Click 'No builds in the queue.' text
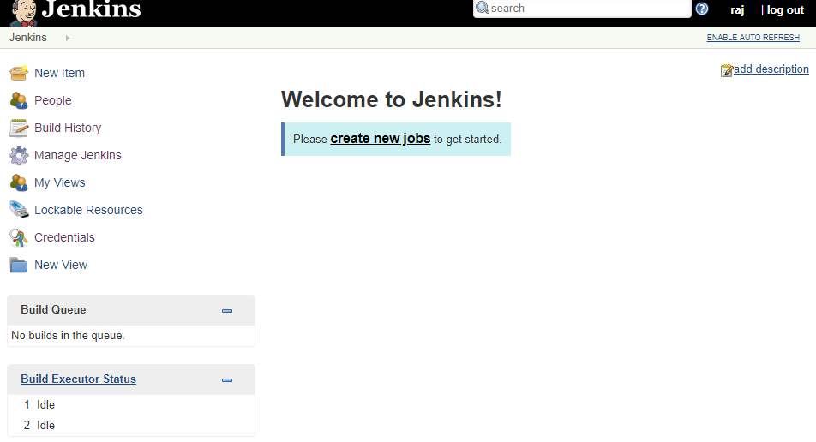816x442 pixels. tap(69, 336)
